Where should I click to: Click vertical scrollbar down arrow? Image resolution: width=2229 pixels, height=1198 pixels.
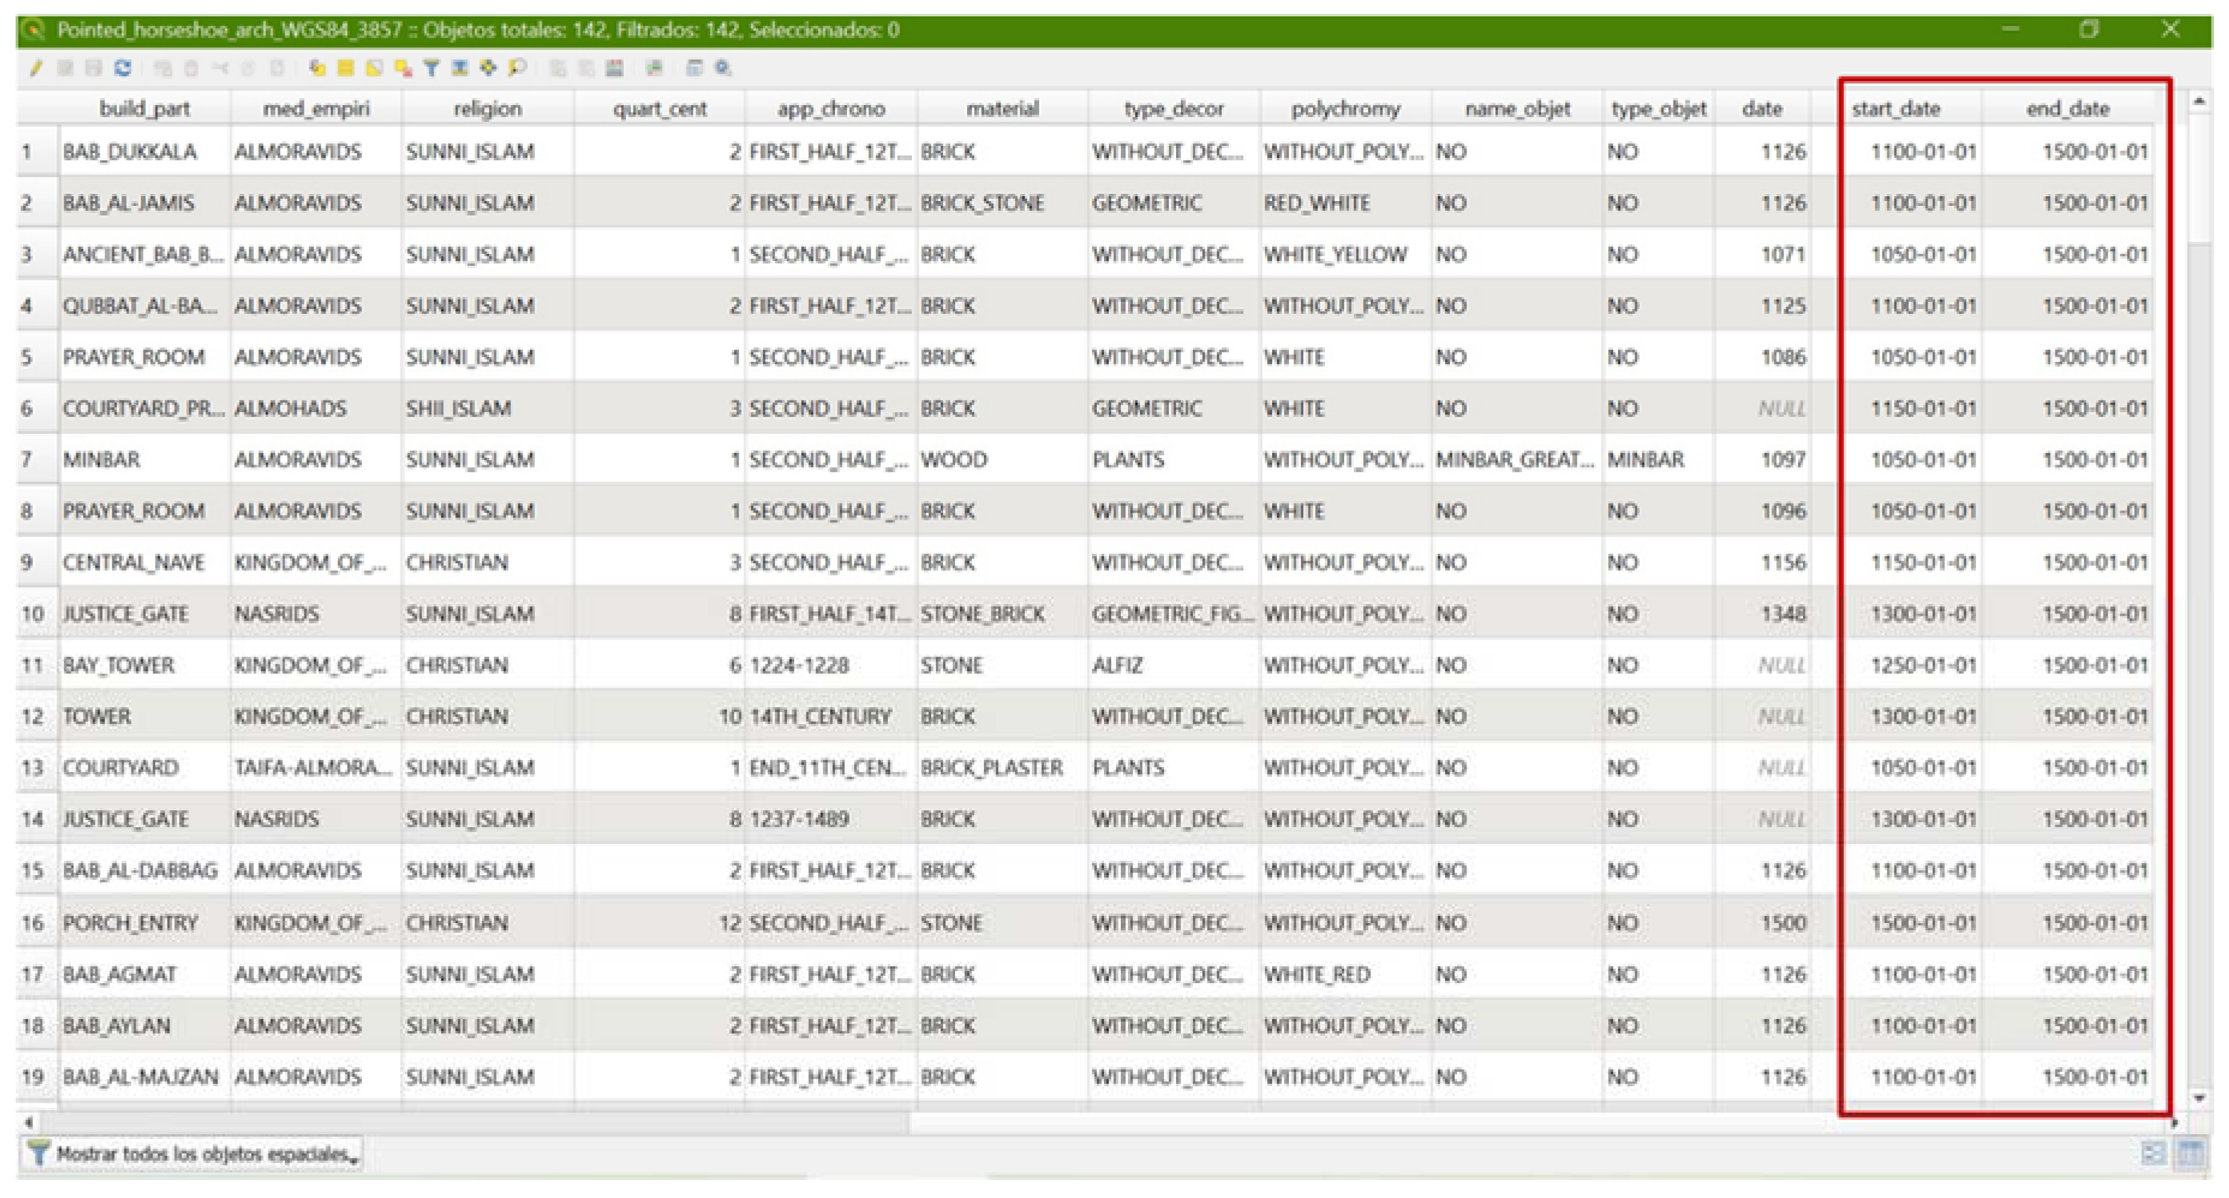click(2200, 1098)
